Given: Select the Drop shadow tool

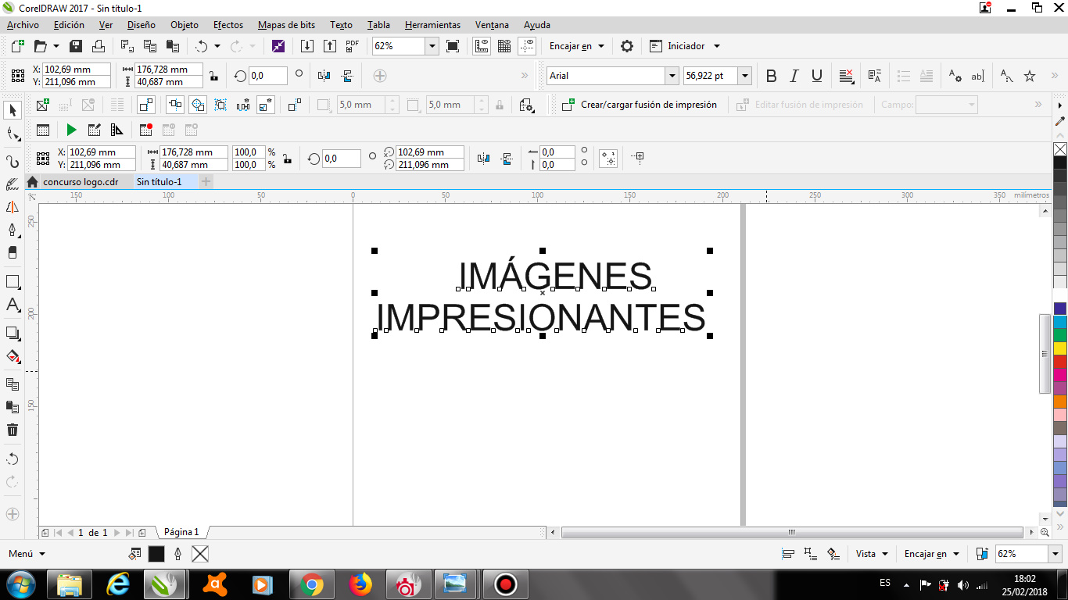Looking at the screenshot, I should click(13, 333).
